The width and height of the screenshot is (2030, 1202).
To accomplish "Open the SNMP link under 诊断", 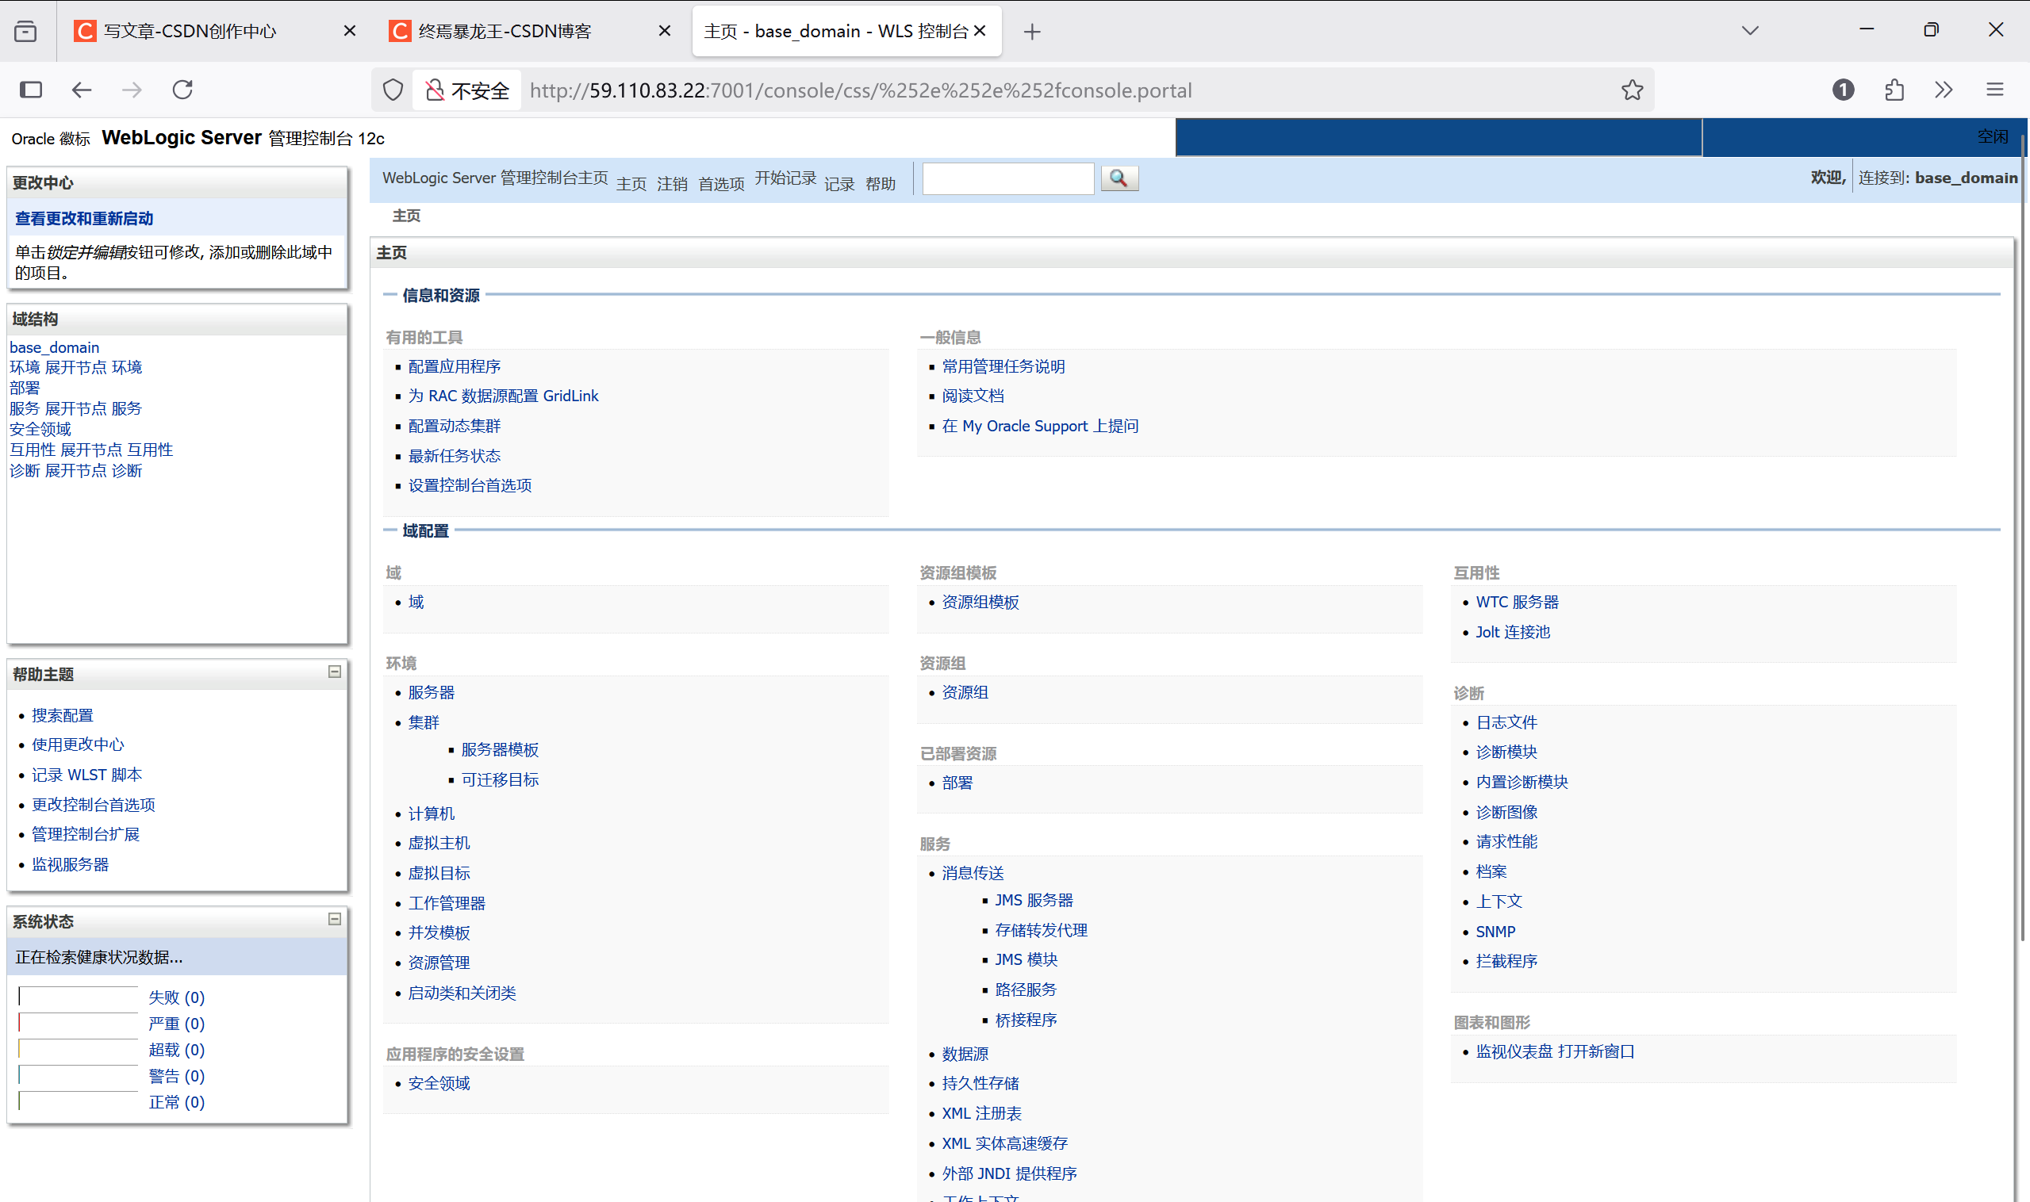I will click(x=1495, y=932).
